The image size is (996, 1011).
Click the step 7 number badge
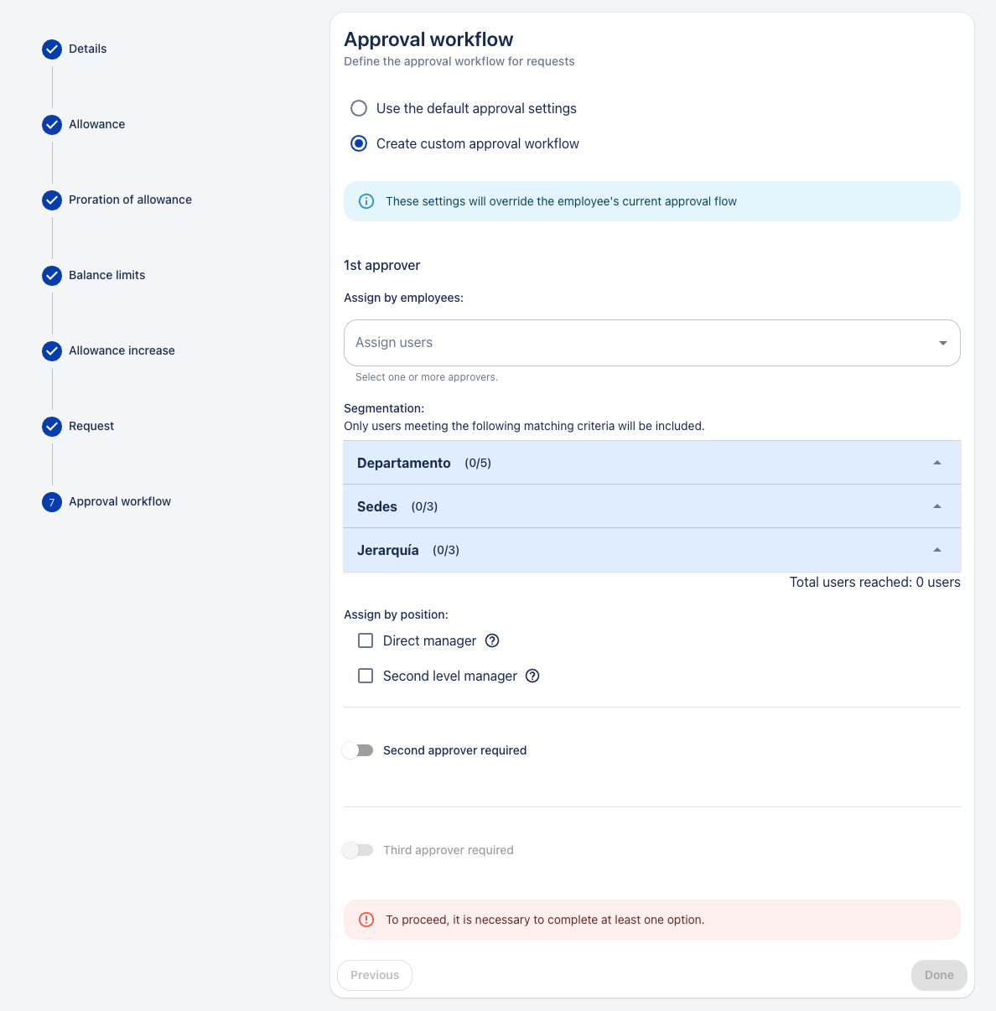[x=52, y=502]
